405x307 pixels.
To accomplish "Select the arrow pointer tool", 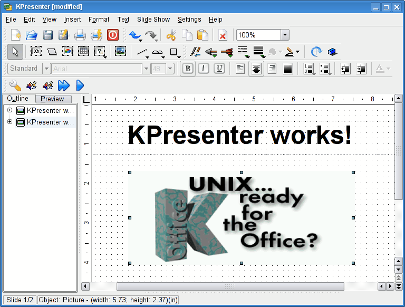I will coord(15,52).
